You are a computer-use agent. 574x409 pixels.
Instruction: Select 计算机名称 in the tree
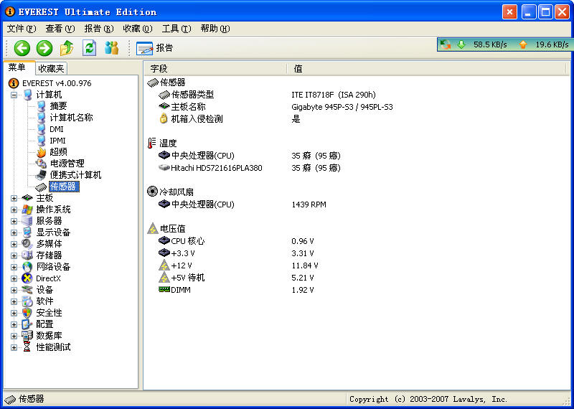[71, 118]
